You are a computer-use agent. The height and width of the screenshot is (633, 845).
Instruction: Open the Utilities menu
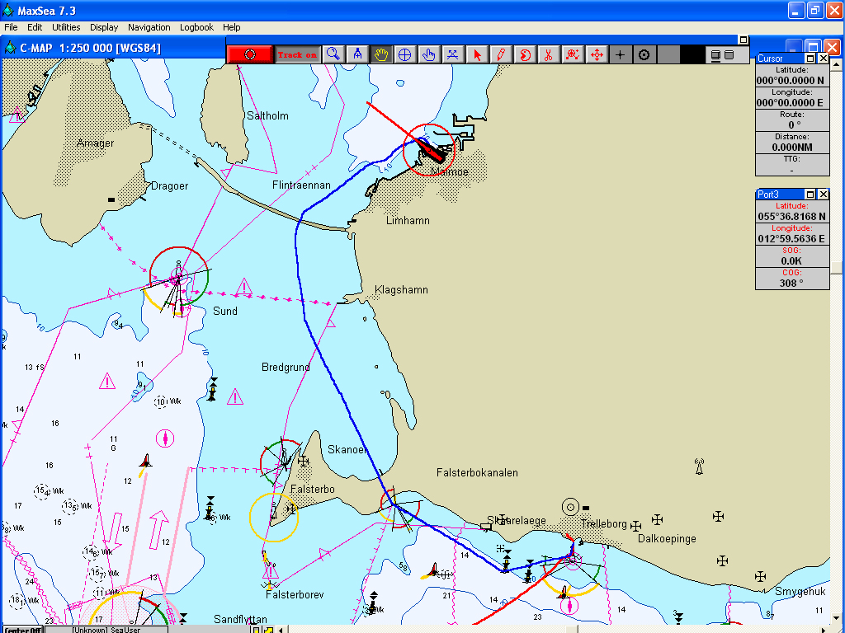66,27
